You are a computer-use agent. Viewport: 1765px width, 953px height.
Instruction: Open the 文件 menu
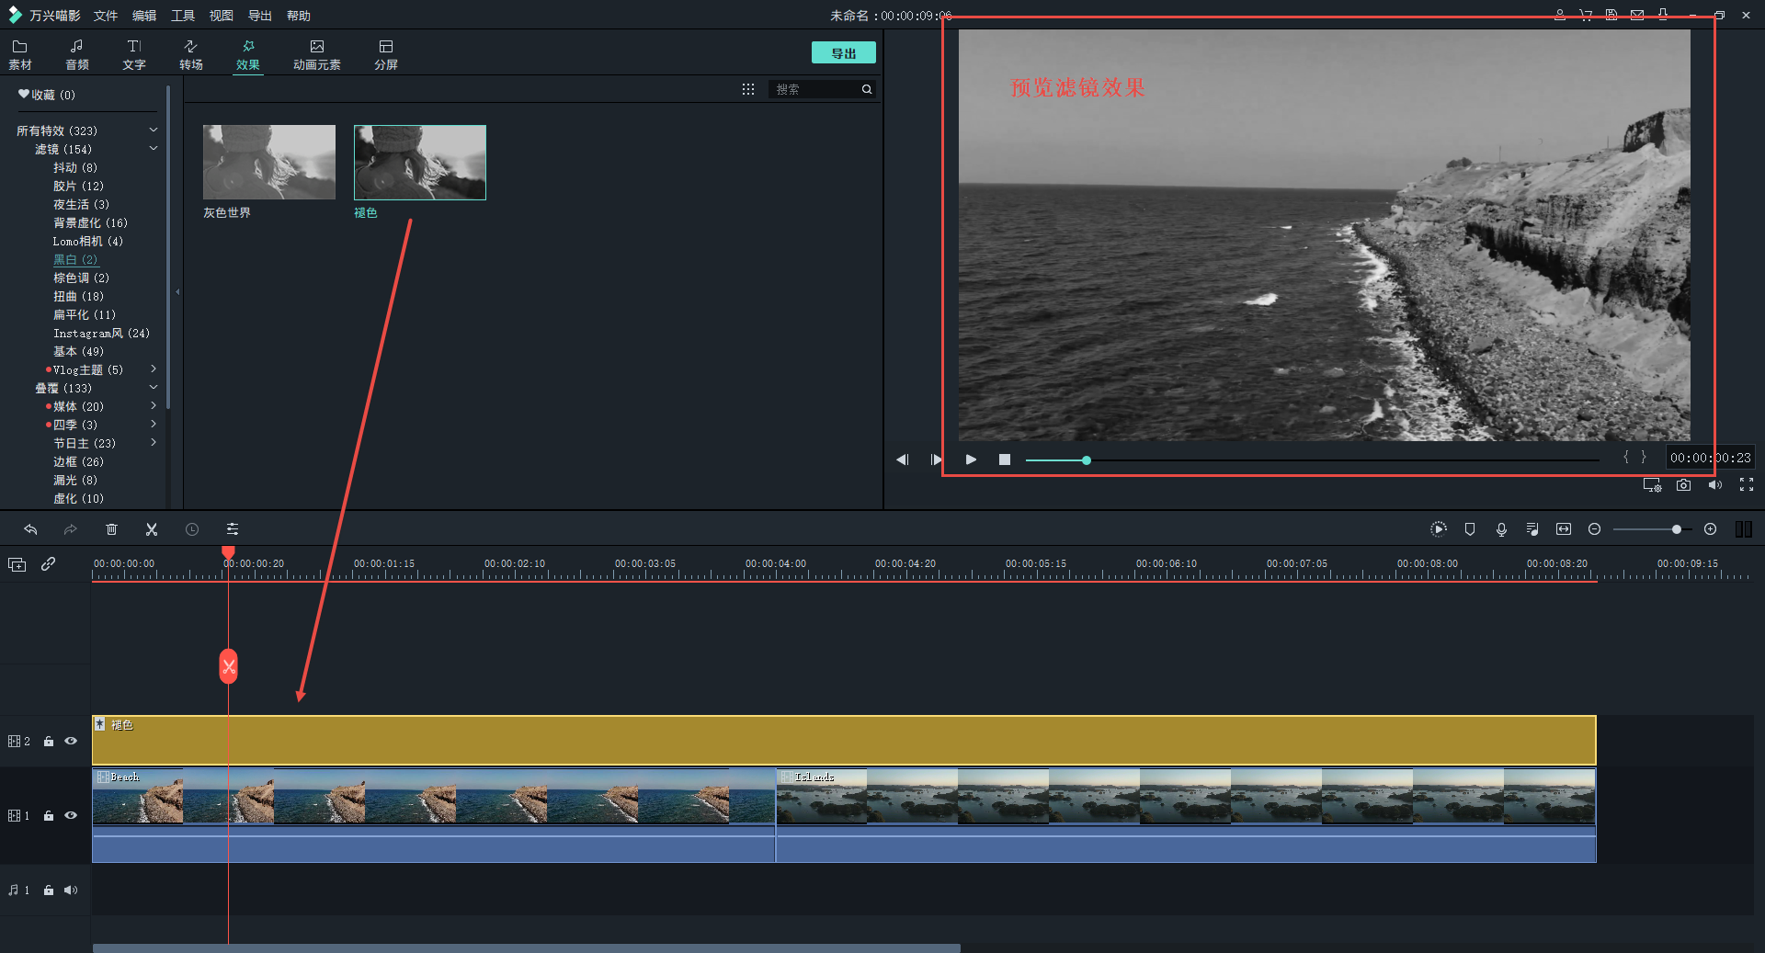tap(106, 16)
